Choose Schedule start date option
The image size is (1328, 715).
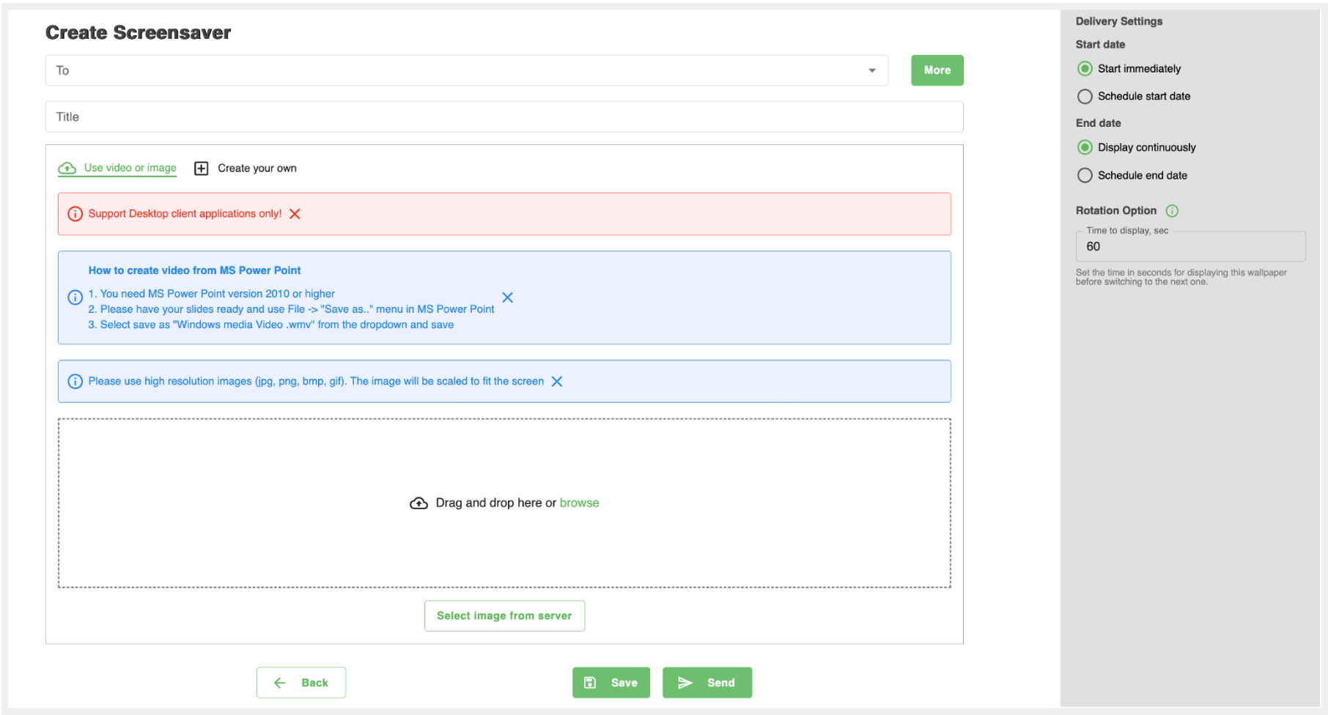[x=1085, y=97]
